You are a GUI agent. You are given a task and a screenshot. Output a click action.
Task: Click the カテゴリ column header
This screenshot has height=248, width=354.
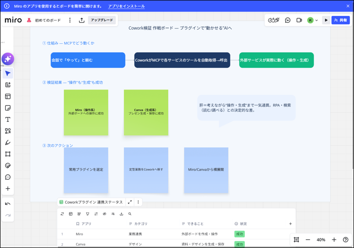click(x=138, y=224)
